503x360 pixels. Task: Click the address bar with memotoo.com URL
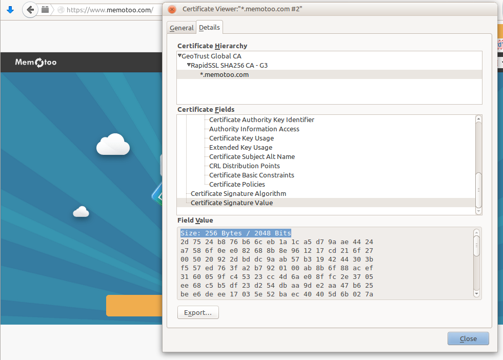[110, 10]
